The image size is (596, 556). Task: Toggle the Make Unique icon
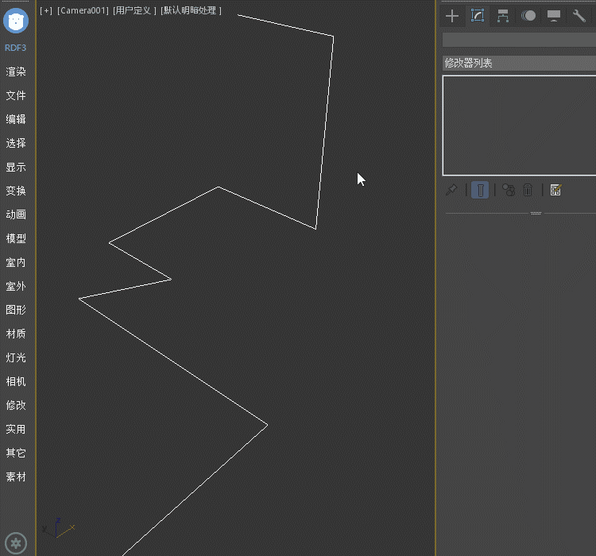tap(509, 190)
